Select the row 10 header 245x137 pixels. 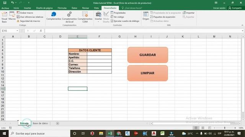pos(3,72)
